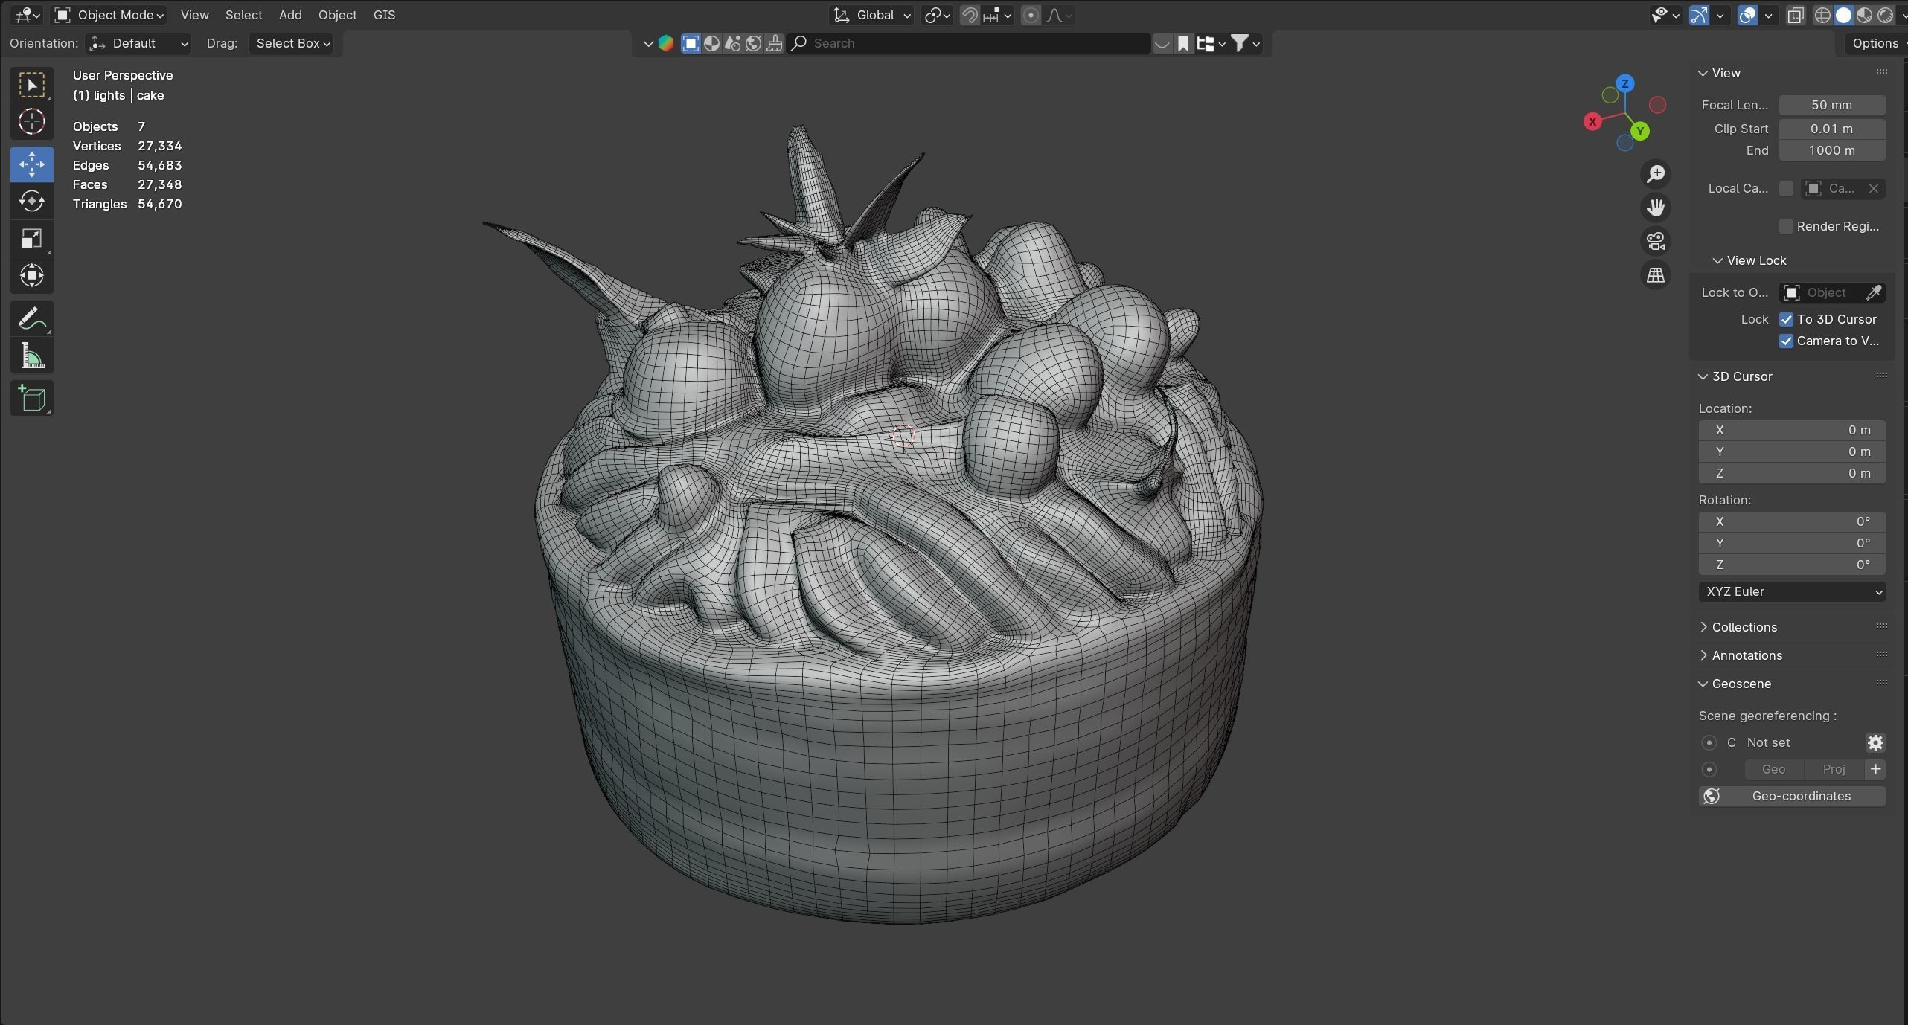Image resolution: width=1908 pixels, height=1025 pixels.
Task: Toggle proportional editing
Action: [x=1031, y=15]
